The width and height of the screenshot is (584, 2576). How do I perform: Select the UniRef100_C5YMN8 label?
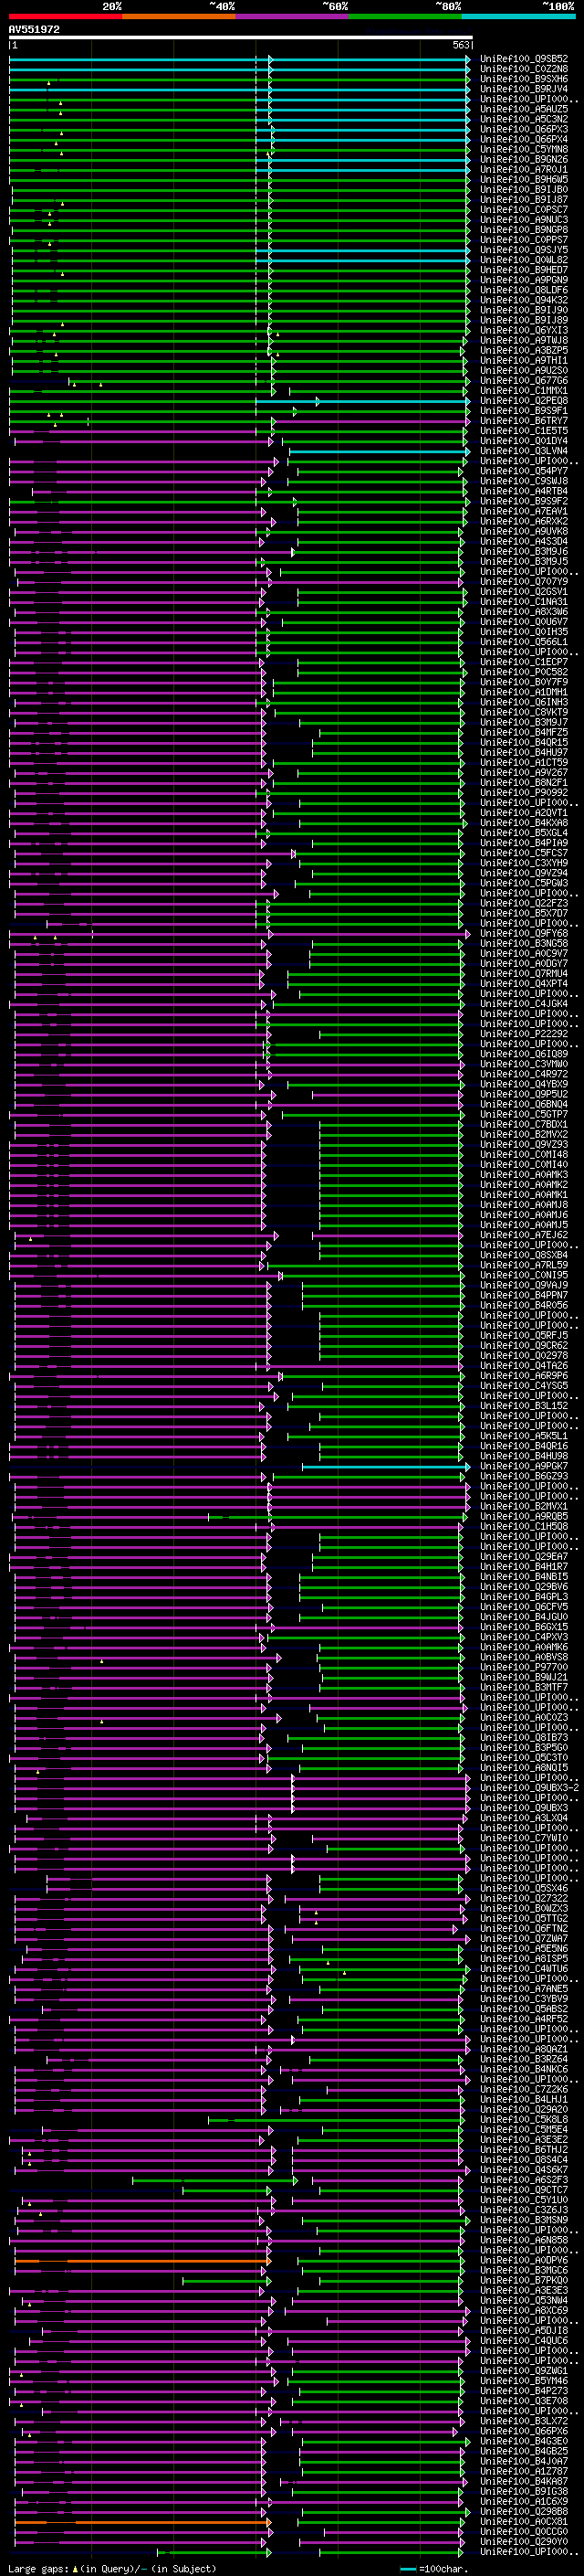[x=524, y=149]
